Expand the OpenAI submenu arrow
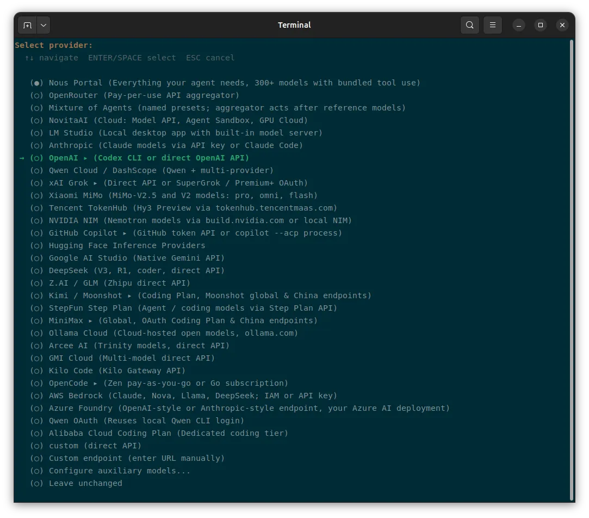The width and height of the screenshot is (589, 518). point(85,158)
